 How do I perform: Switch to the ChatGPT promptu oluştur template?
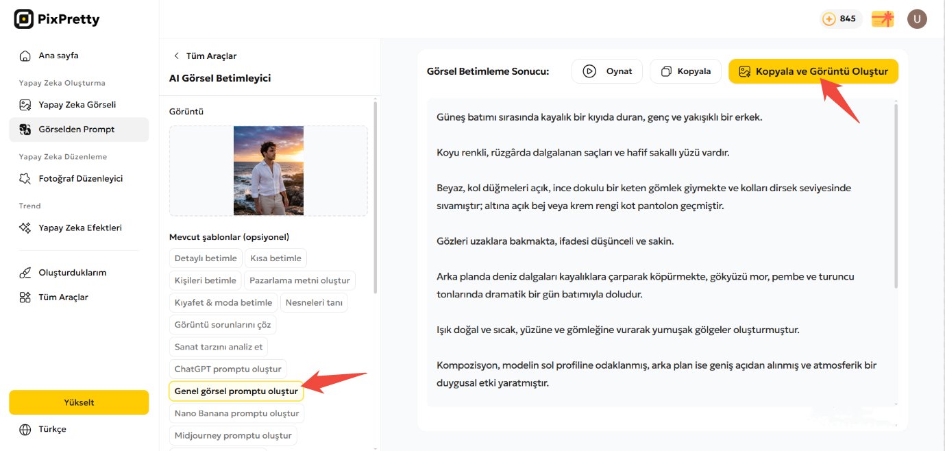(228, 369)
